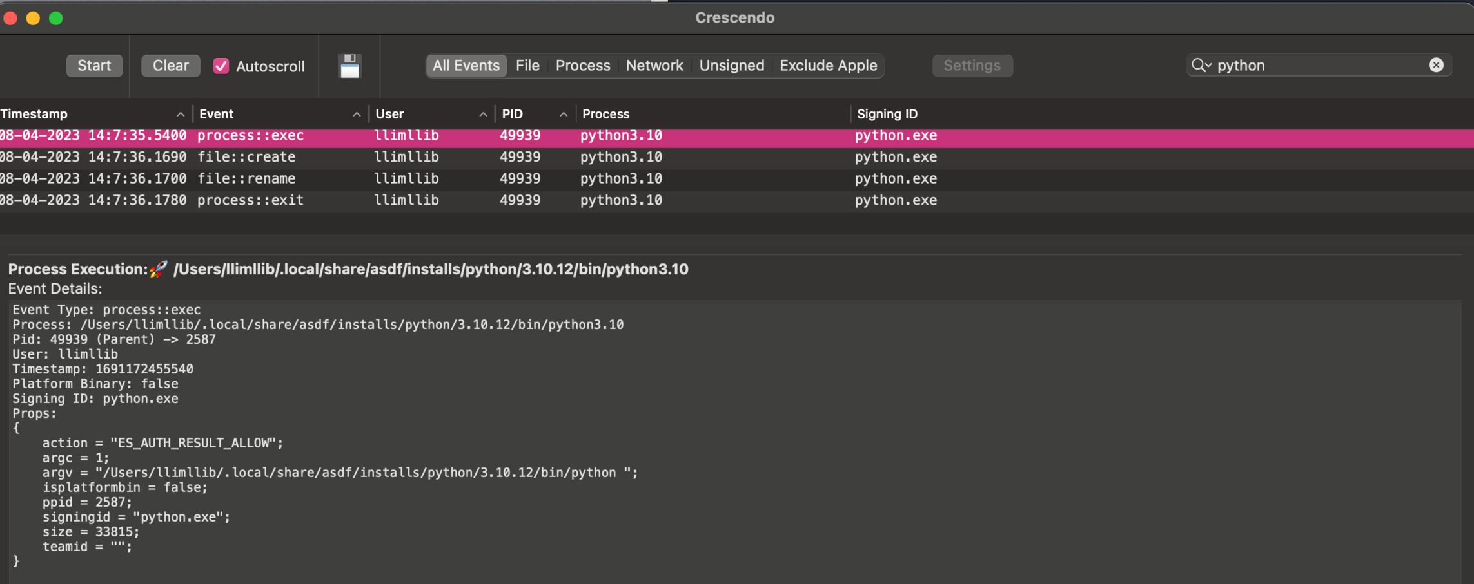
Task: Select the Exclude Apple filter
Action: coord(828,66)
